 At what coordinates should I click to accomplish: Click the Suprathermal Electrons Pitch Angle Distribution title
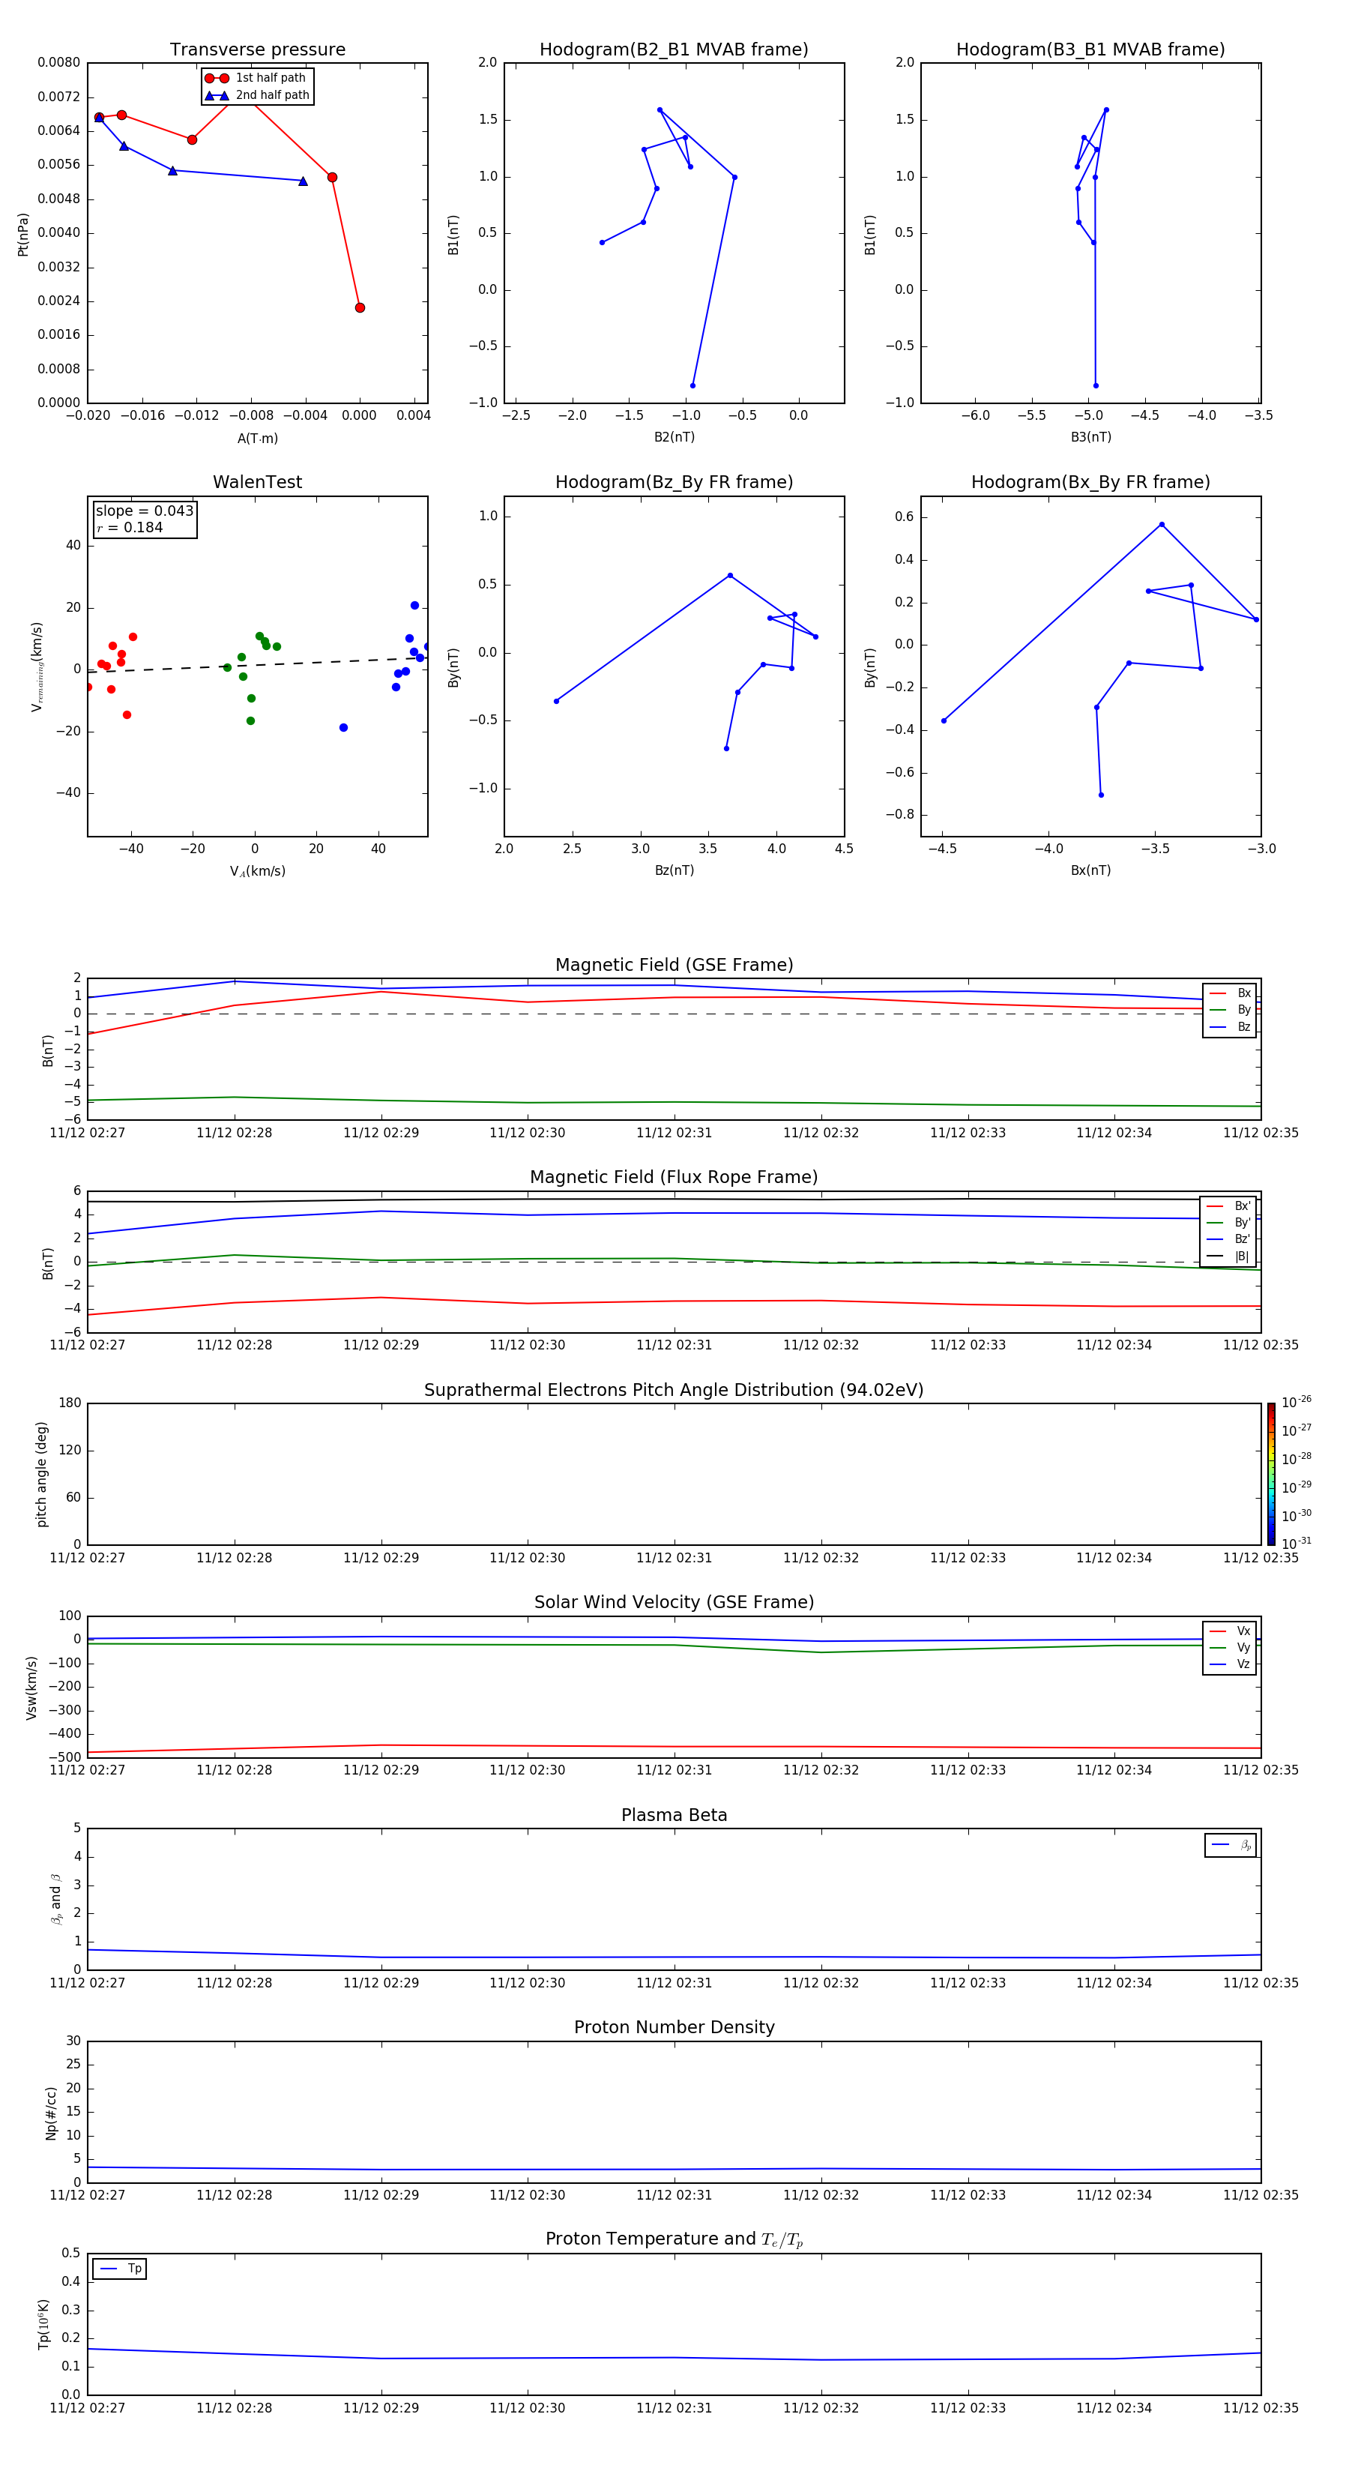[674, 1390]
